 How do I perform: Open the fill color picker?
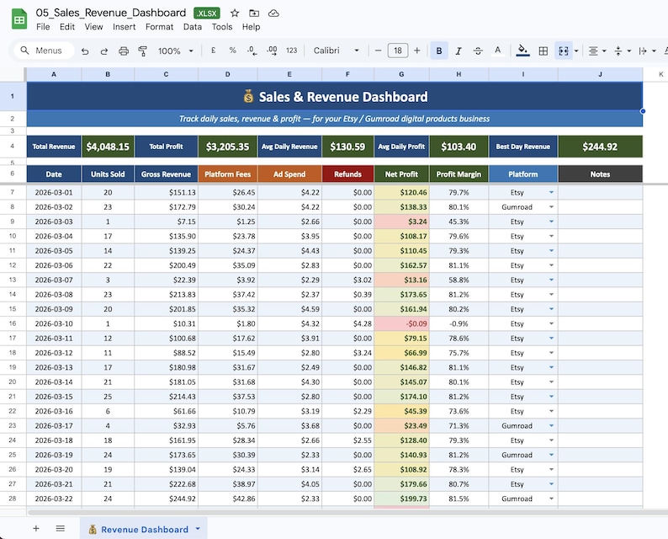522,51
